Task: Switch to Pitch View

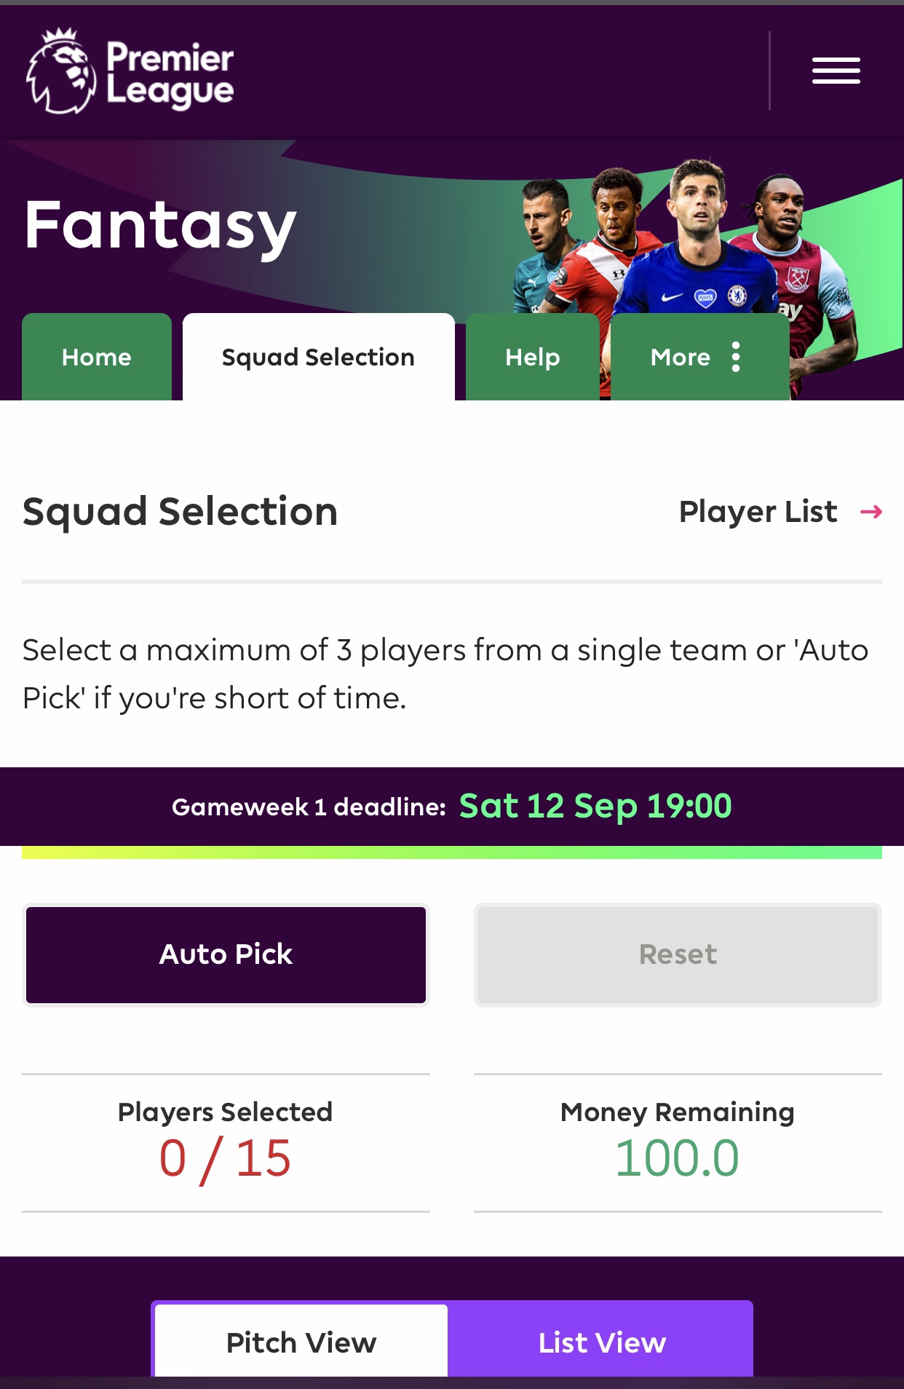Action: (x=301, y=1342)
